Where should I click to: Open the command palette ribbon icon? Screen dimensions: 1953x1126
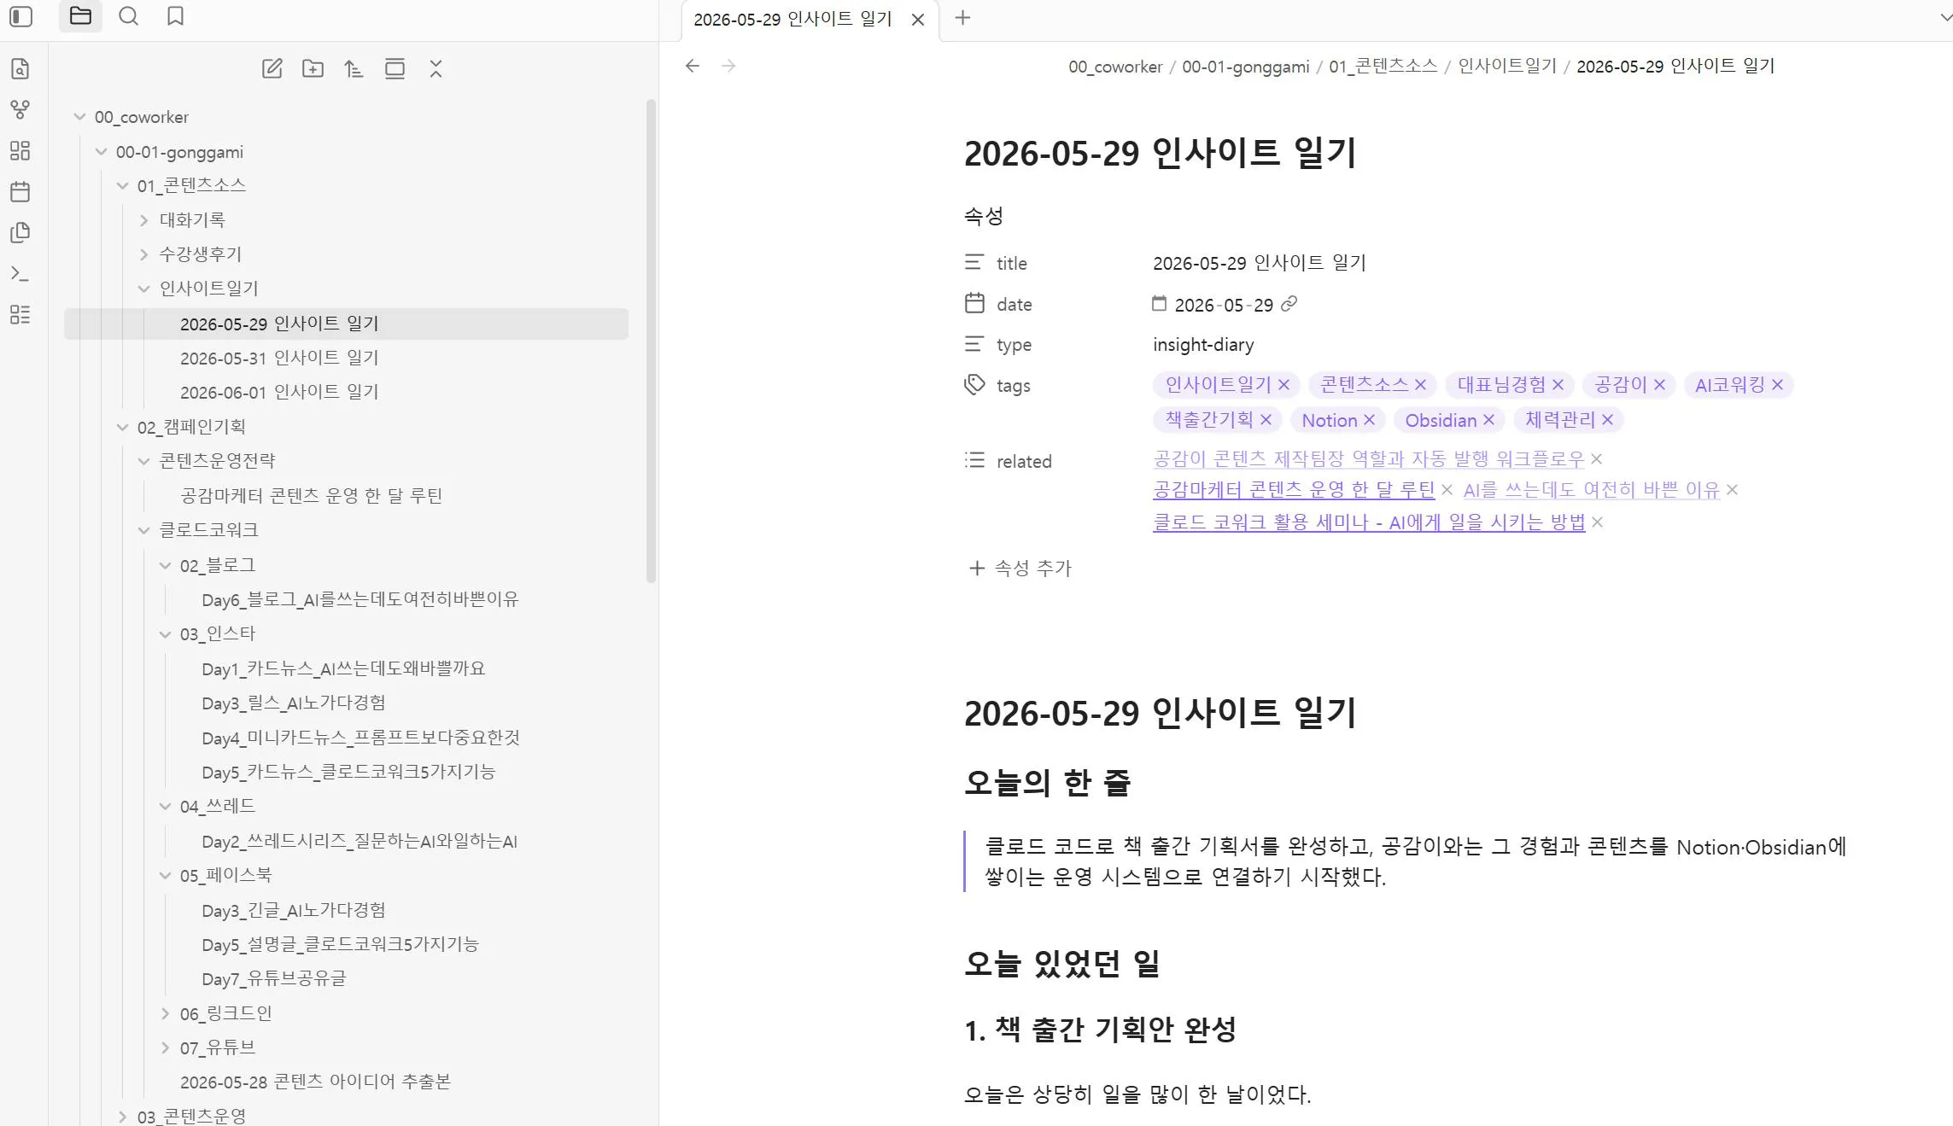[20, 274]
